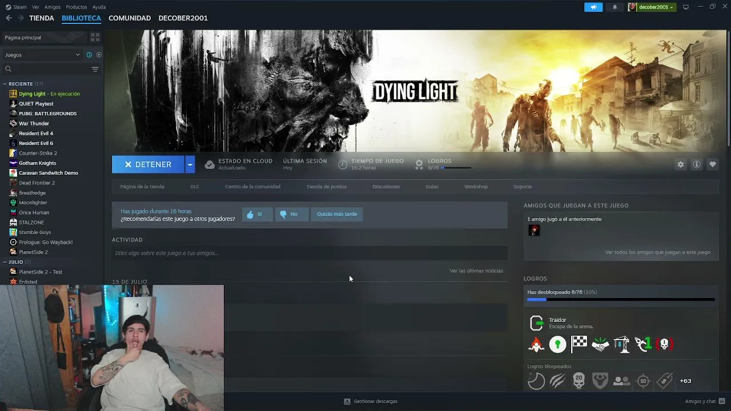This screenshot has width=731, height=411.
Task: Open the Amigos menu
Action: coord(53,7)
